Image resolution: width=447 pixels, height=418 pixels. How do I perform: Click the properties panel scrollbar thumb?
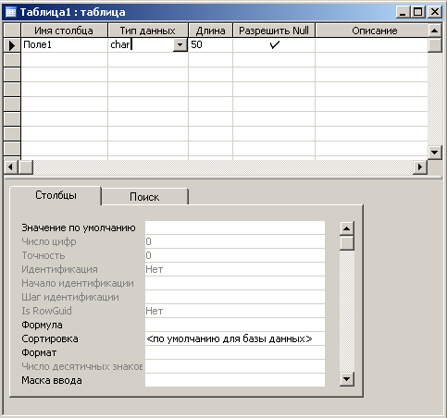(x=347, y=243)
